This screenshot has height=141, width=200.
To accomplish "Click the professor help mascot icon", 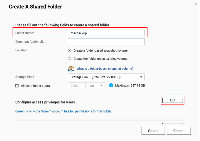I will 71,69.
